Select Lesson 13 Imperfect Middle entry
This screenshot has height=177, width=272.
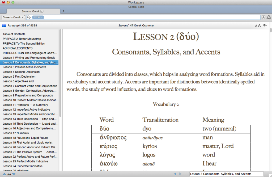[29, 114]
